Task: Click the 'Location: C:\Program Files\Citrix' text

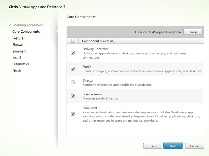Action: [158, 32]
